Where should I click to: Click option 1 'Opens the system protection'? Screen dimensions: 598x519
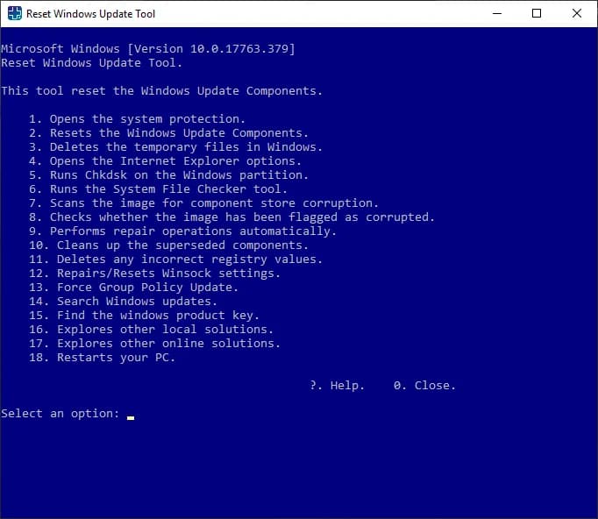click(x=138, y=119)
